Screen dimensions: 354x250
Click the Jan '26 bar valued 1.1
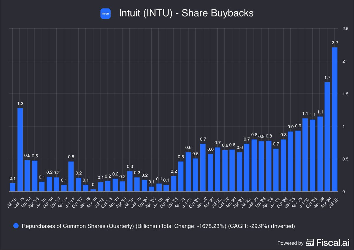(320, 154)
